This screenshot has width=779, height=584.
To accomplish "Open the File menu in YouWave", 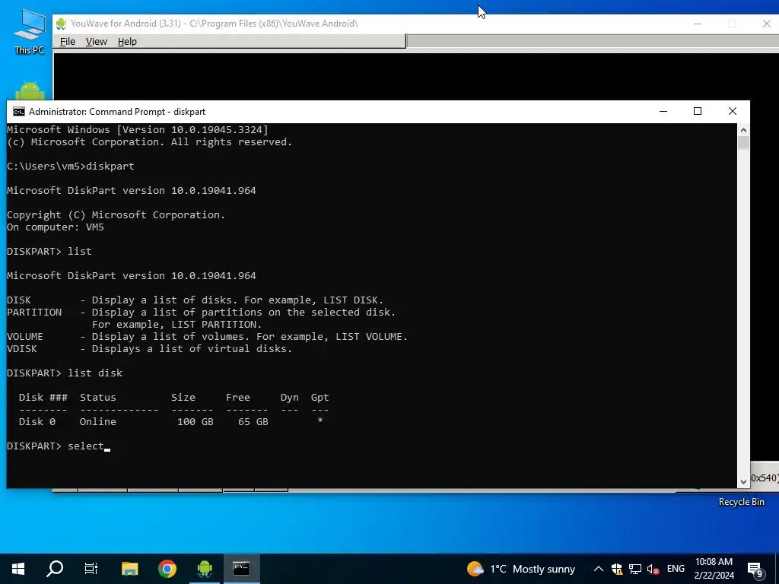I will point(68,42).
